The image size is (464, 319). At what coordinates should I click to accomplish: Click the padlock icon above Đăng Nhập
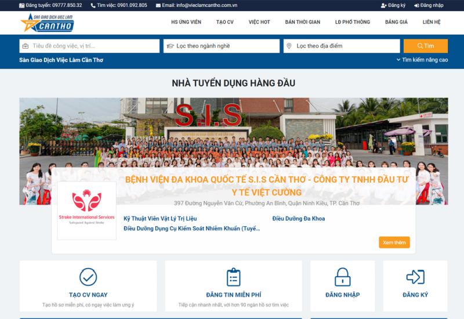(343, 277)
